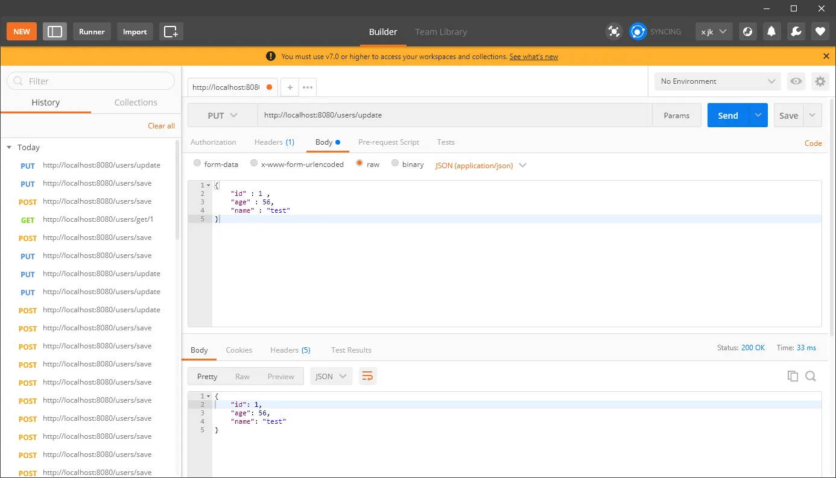836x478 pixels.
Task: Click the heart icon in header
Action: [x=820, y=31]
